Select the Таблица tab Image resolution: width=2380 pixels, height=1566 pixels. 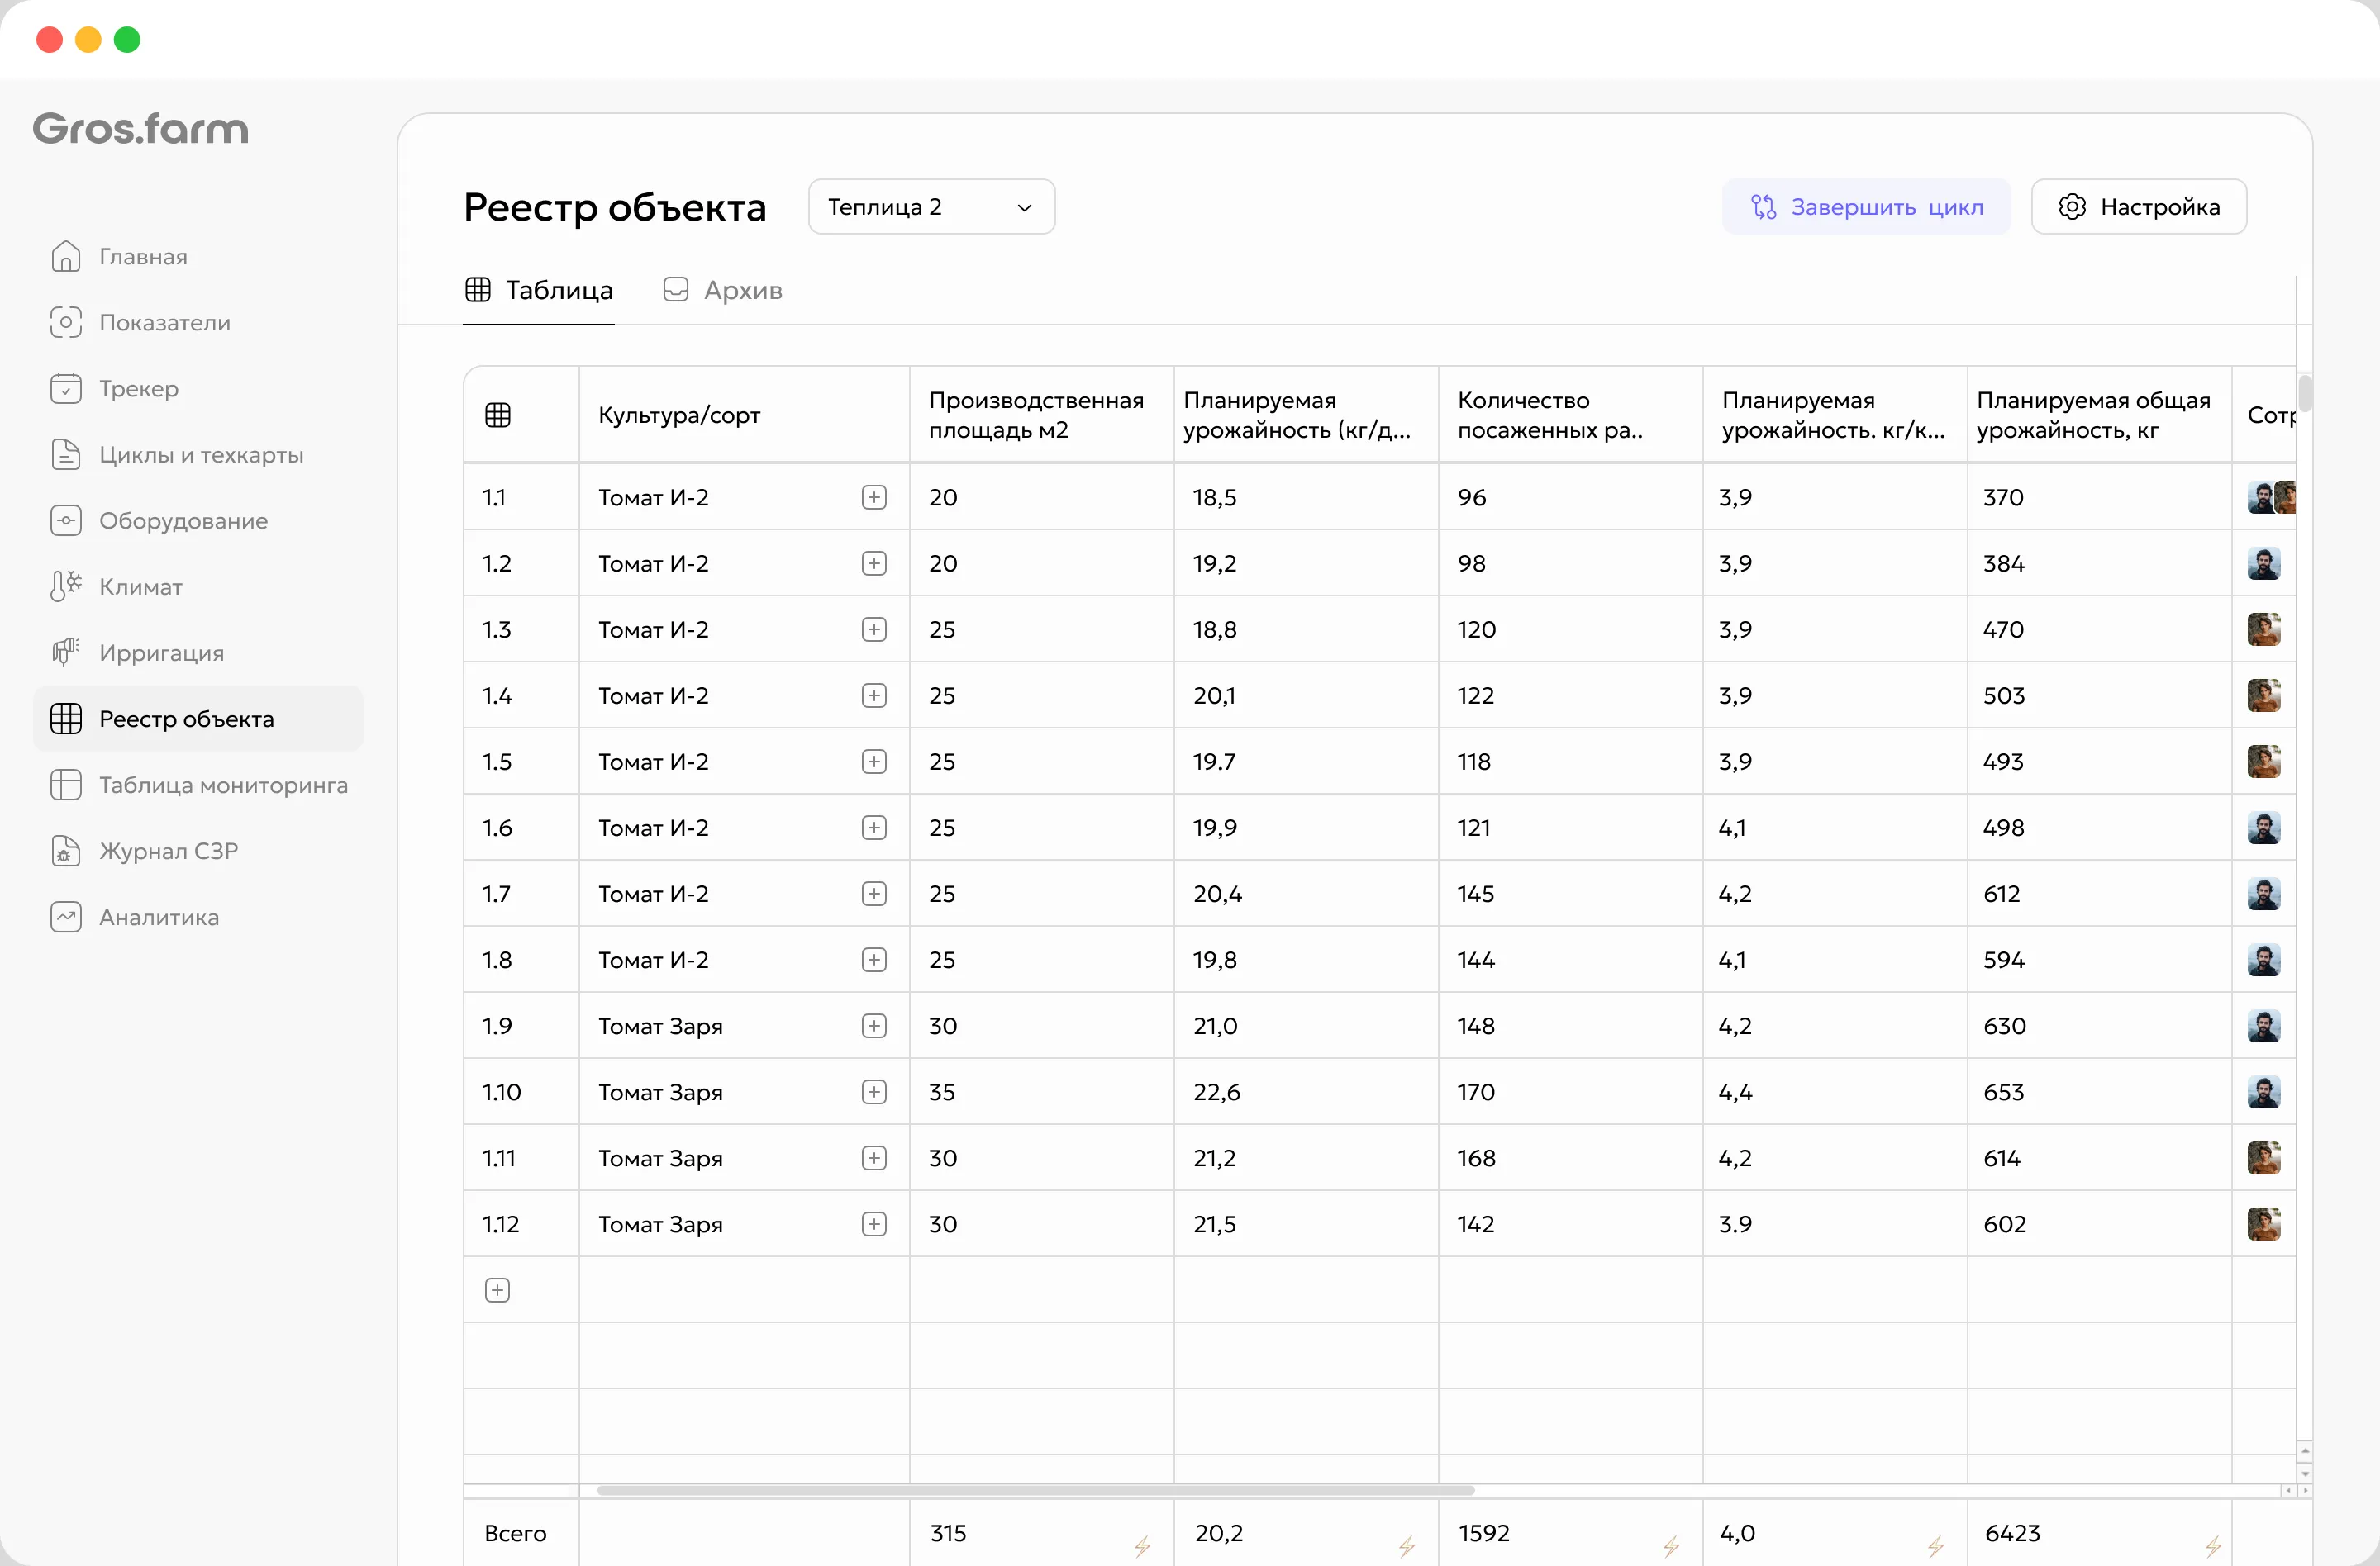(539, 290)
